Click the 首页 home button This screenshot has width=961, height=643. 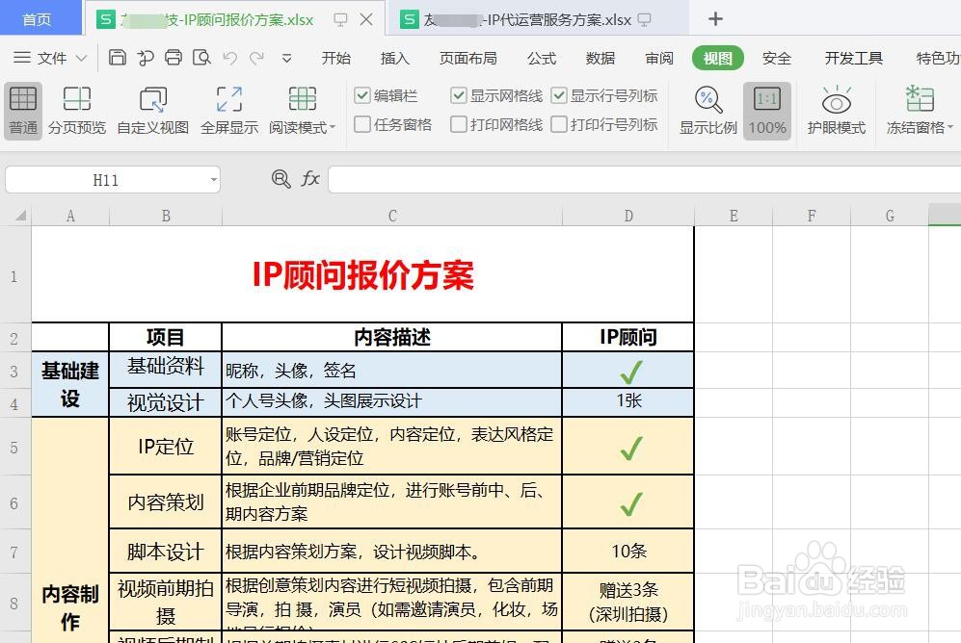(x=39, y=18)
